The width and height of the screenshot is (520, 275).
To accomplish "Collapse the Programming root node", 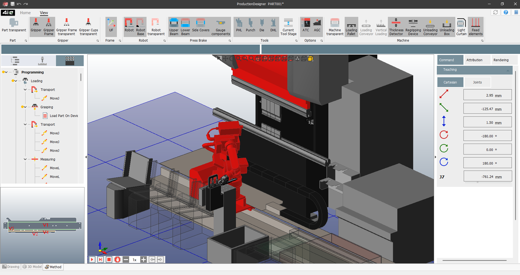I will (6, 72).
